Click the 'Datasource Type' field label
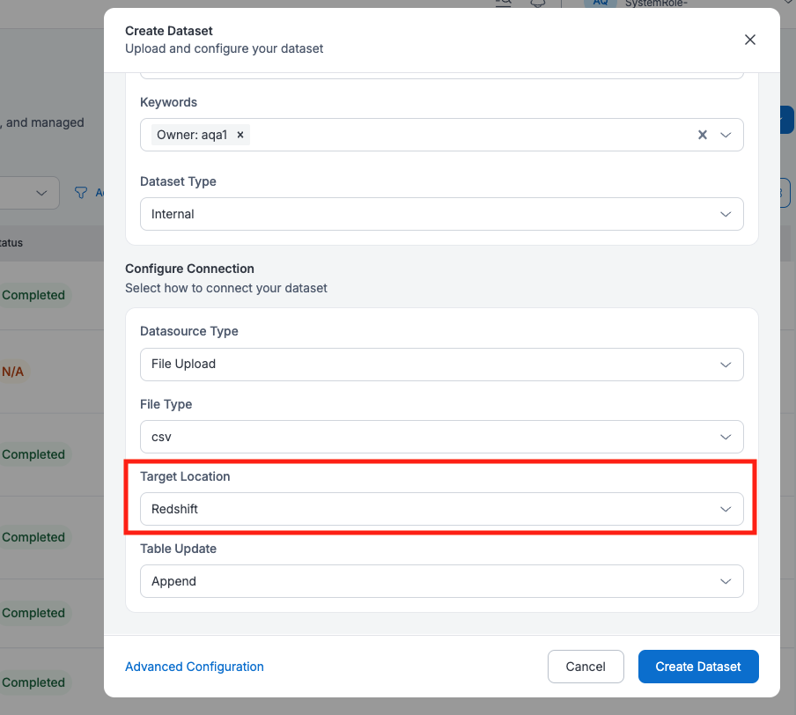The image size is (796, 715). 188,331
